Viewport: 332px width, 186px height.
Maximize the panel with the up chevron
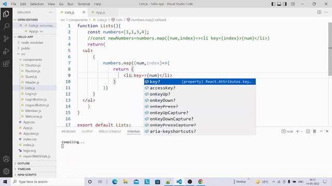click(321, 131)
